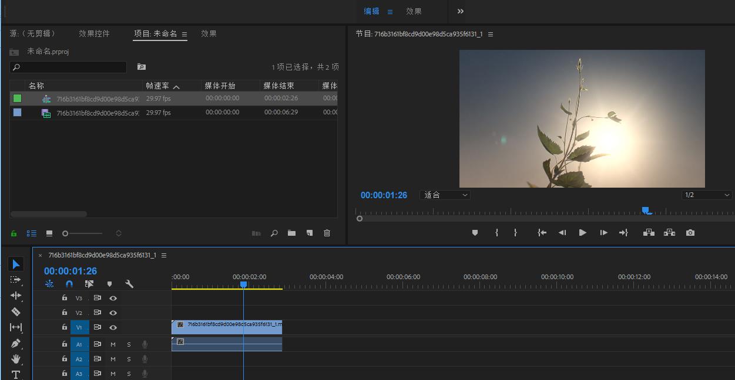The width and height of the screenshot is (735, 380).
Task: Mute audio track A1
Action: (113, 344)
